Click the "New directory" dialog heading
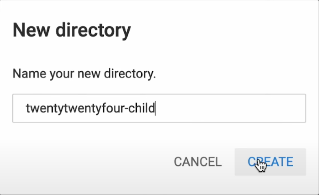Image resolution: width=319 pixels, height=195 pixels. point(72,30)
